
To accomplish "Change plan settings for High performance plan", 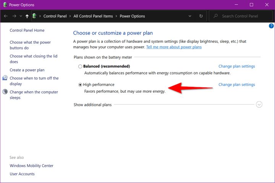I will coord(236,85).
